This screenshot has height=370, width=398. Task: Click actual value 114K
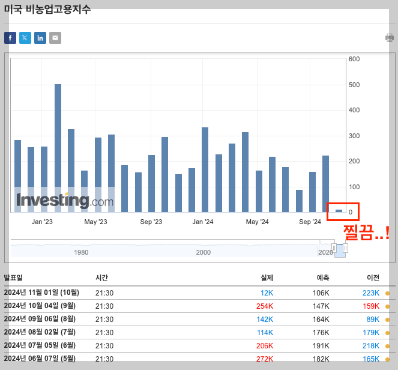(x=265, y=333)
